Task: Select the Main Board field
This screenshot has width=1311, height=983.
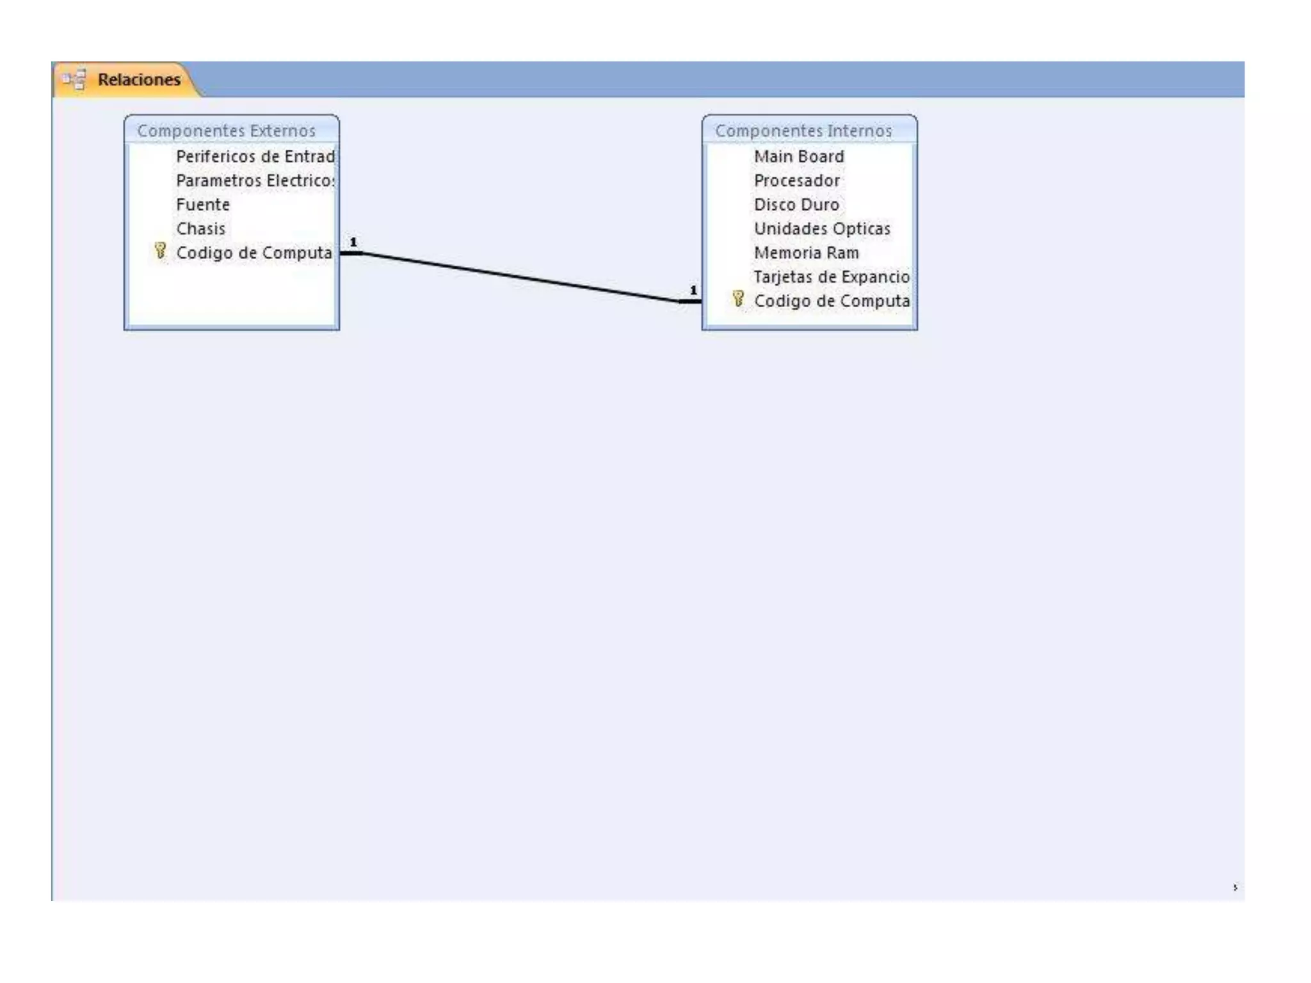Action: [798, 157]
